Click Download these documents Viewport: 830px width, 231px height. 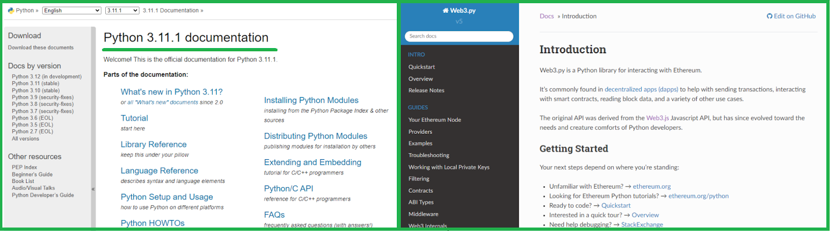pos(41,48)
